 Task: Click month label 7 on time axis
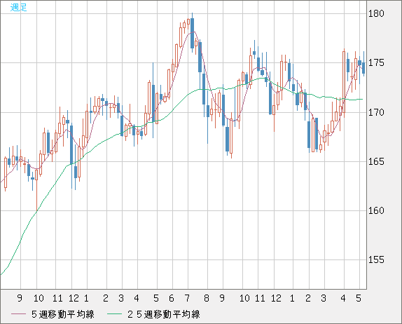click(187, 298)
